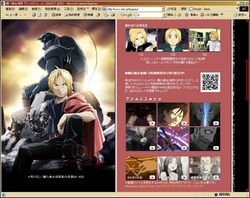Click the Fullmetal Alchemist key visual poster
The height and width of the screenshot is (198, 250).
click(58, 105)
